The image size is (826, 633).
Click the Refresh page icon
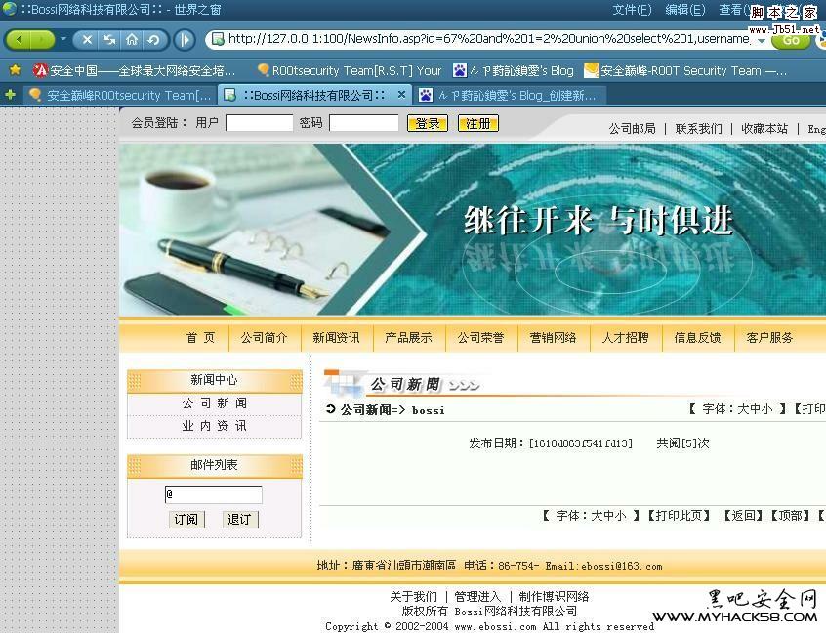(151, 40)
